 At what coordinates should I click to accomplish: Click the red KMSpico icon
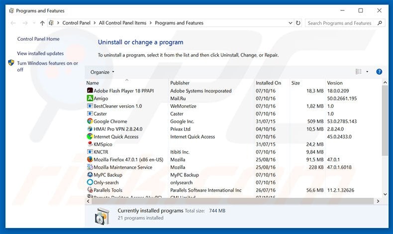pyautogui.click(x=90, y=144)
